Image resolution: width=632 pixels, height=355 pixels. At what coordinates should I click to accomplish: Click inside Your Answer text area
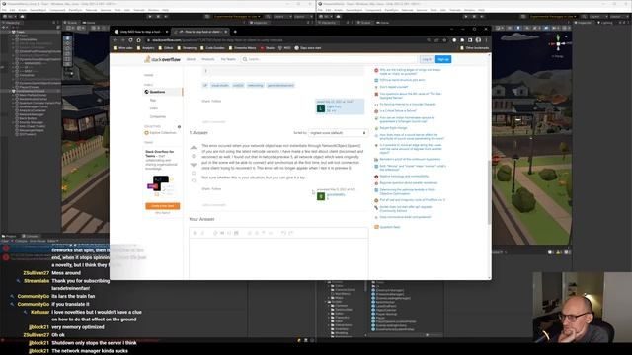[x=278, y=258]
